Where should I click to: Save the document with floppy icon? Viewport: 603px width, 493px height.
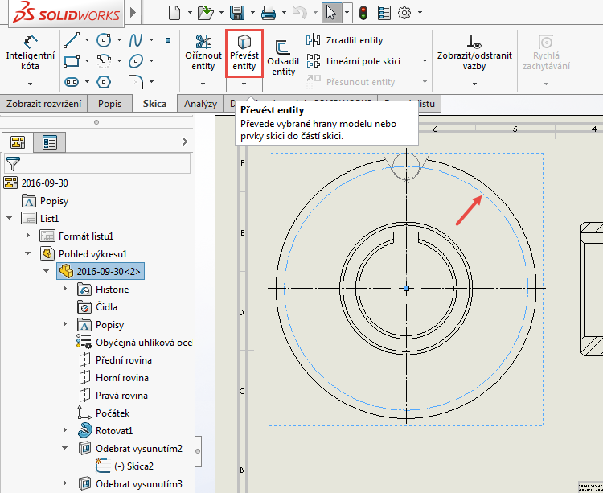pyautogui.click(x=237, y=13)
